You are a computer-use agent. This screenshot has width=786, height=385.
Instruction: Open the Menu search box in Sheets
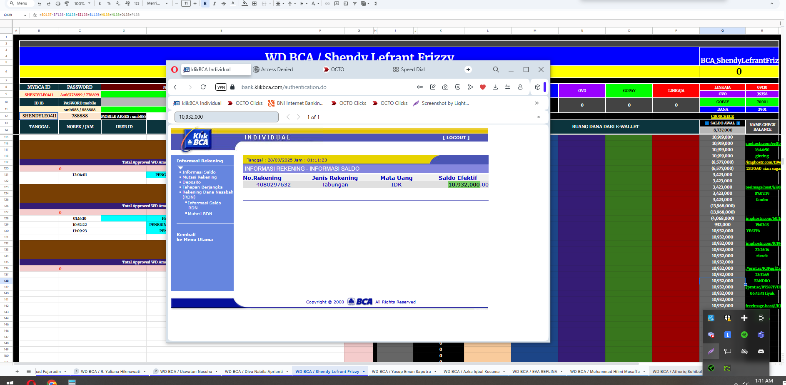click(x=19, y=3)
